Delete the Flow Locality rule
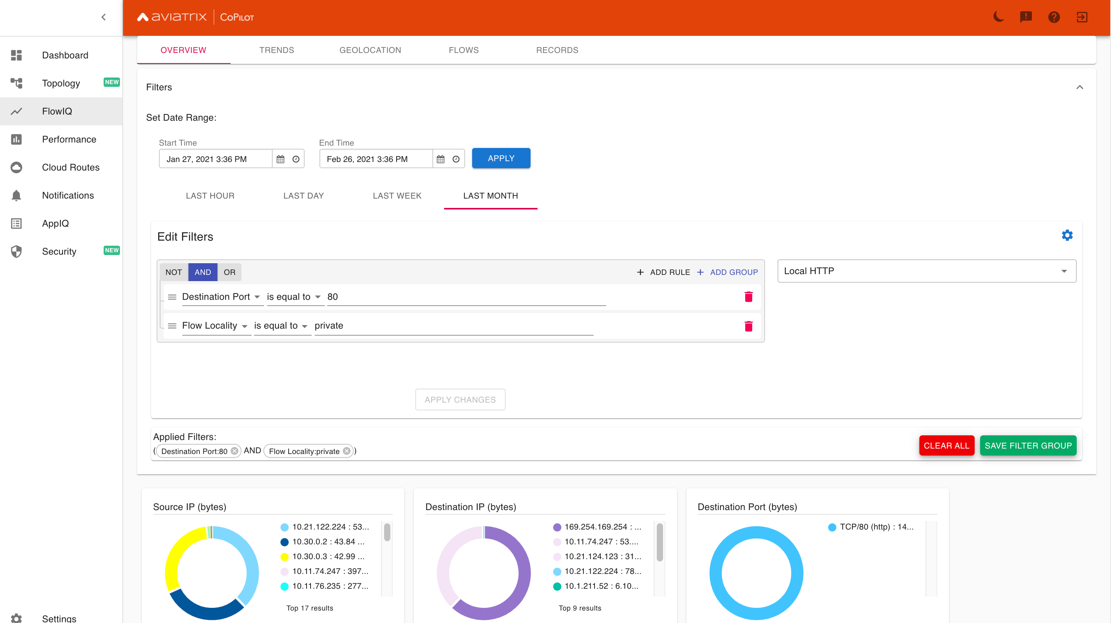 748,326
